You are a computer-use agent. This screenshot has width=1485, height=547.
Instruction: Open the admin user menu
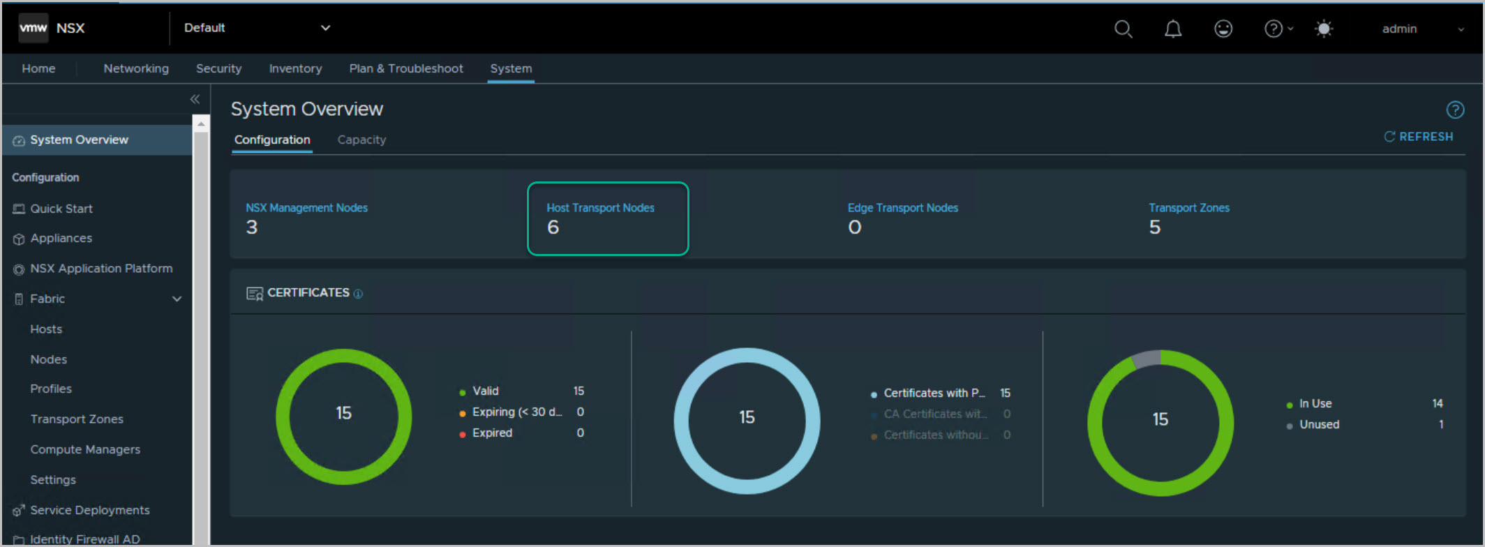click(x=1421, y=29)
